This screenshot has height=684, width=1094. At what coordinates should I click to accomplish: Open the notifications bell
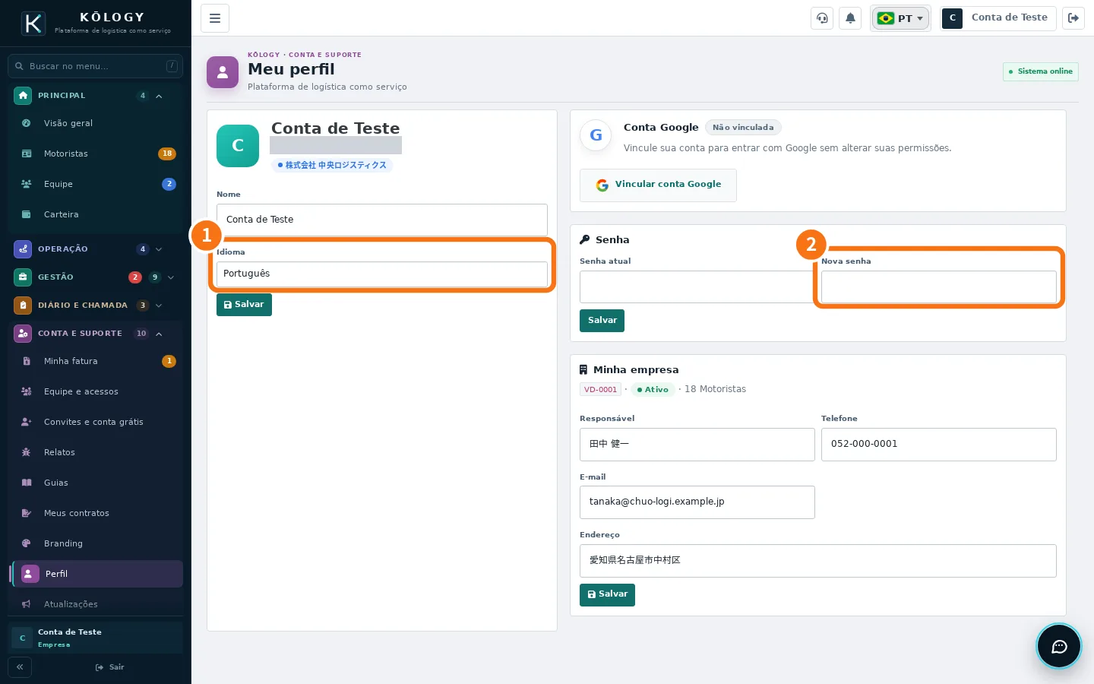(x=850, y=18)
